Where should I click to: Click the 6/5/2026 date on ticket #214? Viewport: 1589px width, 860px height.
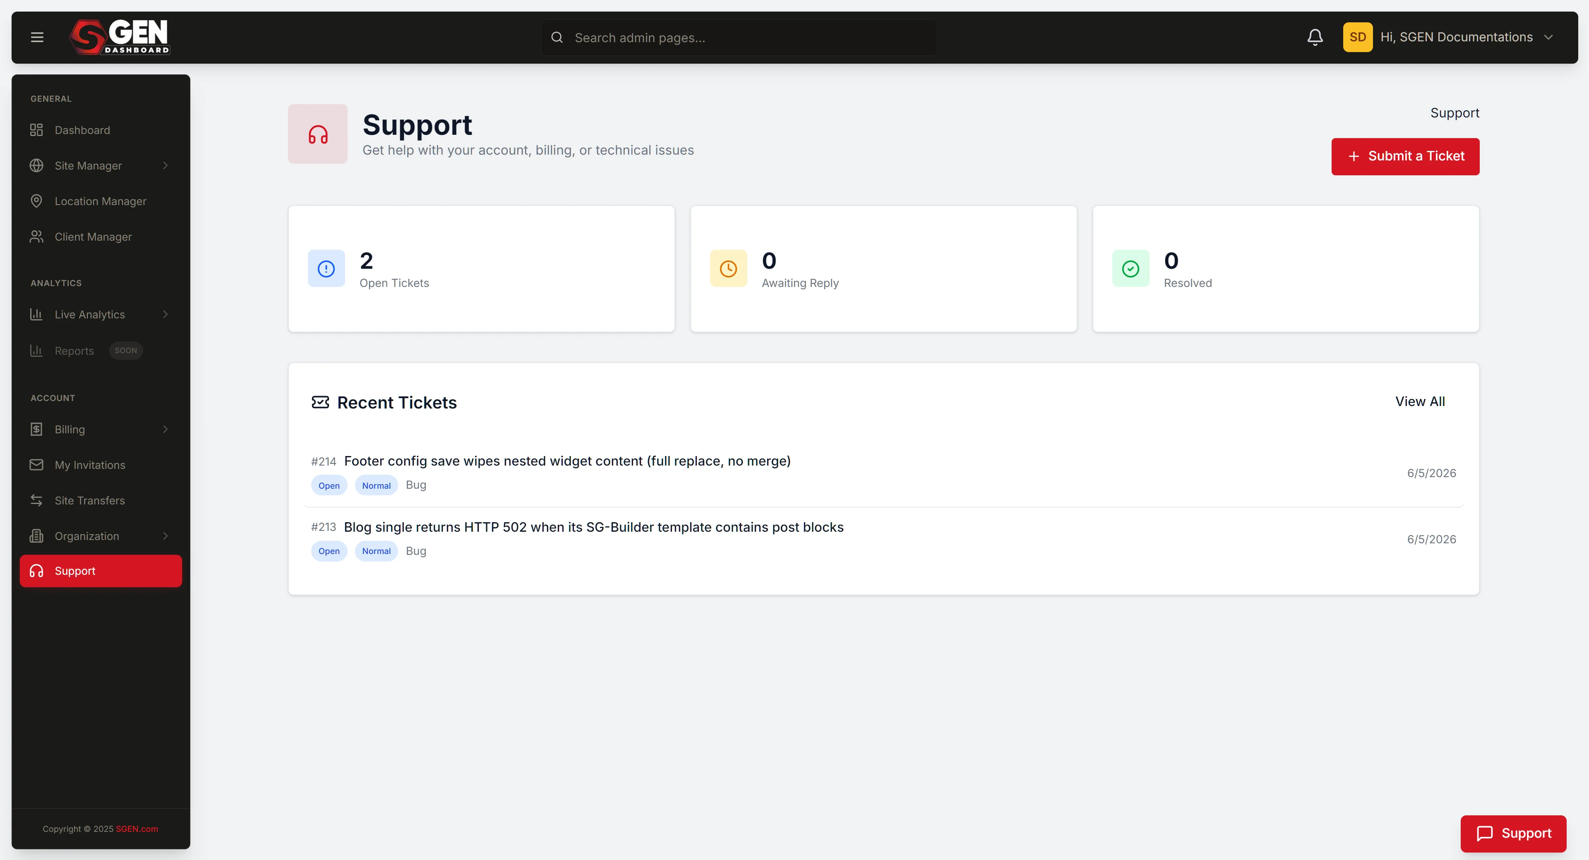(x=1431, y=473)
